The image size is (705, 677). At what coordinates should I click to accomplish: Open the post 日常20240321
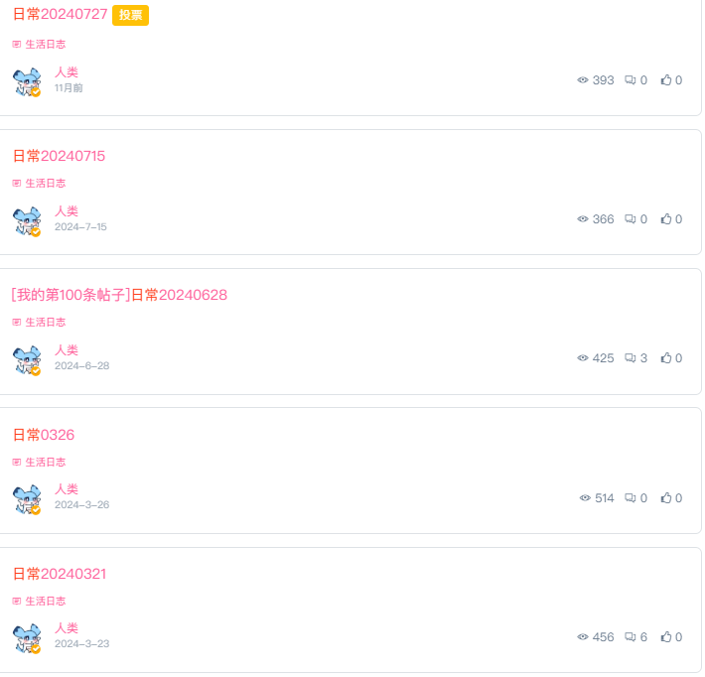60,574
